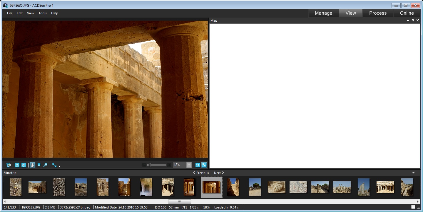
Task: Open the 18% zoom level dropdown
Action: coord(189,165)
